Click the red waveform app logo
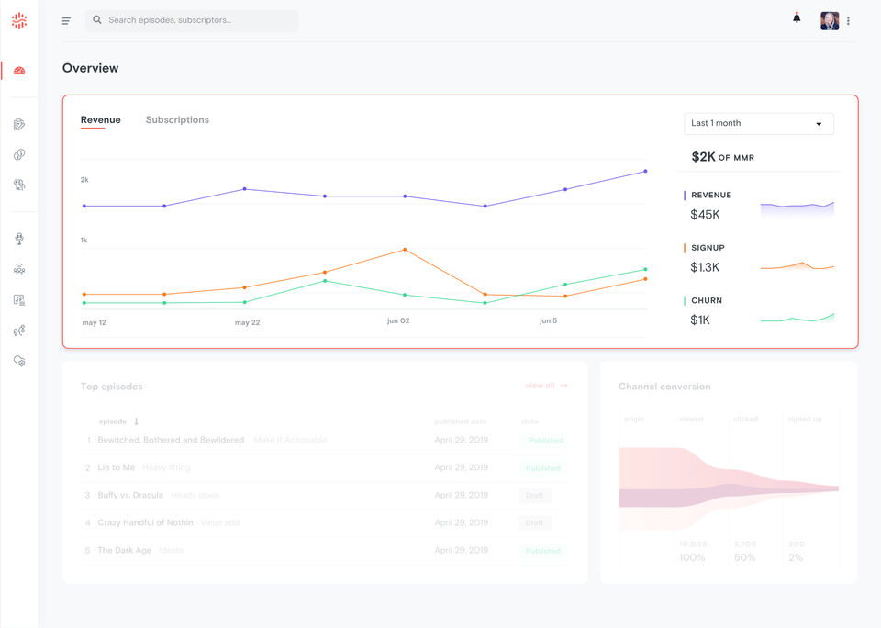 [x=19, y=21]
